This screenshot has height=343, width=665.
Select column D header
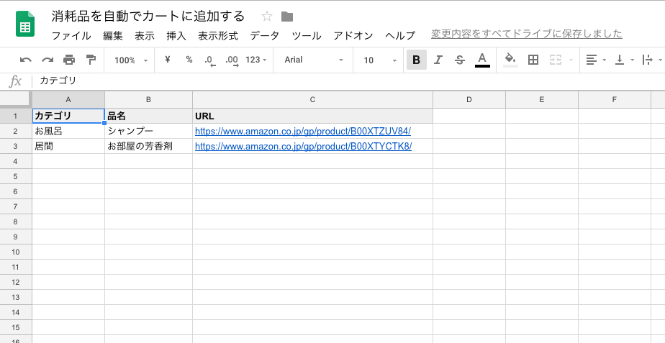click(469, 100)
